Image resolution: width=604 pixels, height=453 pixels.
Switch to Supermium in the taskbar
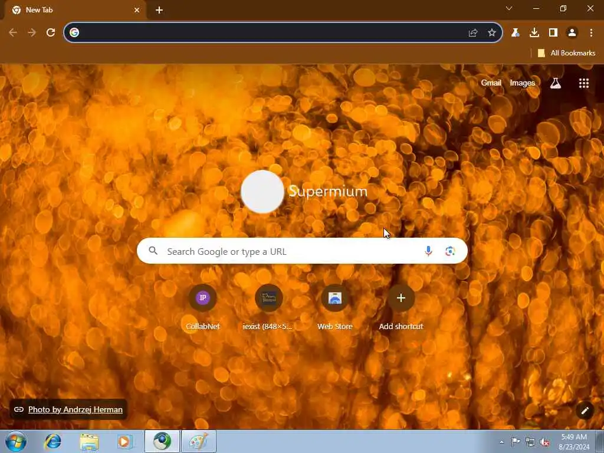(x=162, y=441)
